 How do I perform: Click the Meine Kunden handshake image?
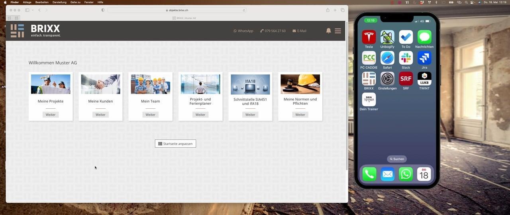[100, 84]
